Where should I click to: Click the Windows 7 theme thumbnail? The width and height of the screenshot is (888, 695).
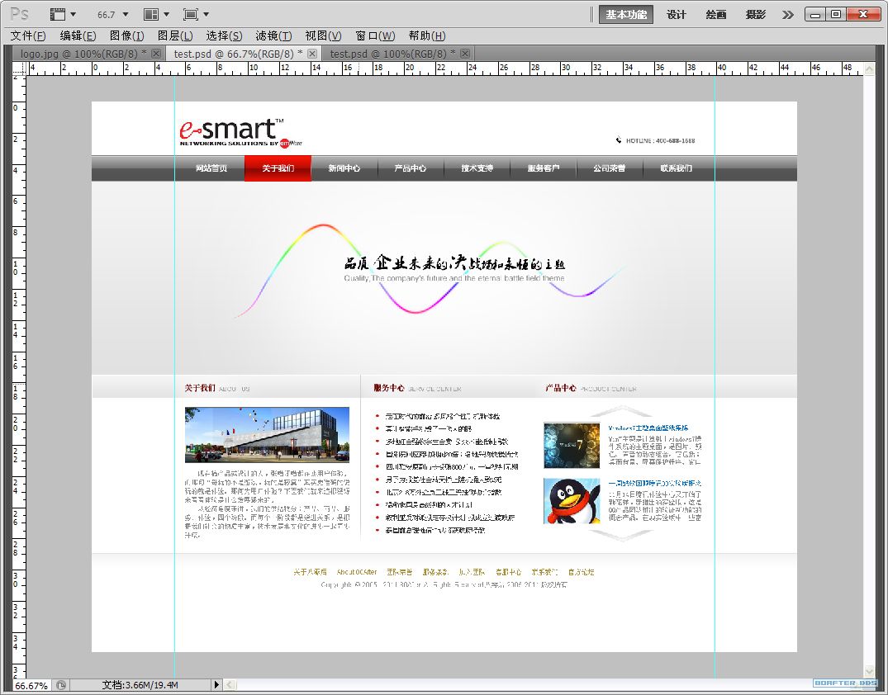pyautogui.click(x=572, y=446)
